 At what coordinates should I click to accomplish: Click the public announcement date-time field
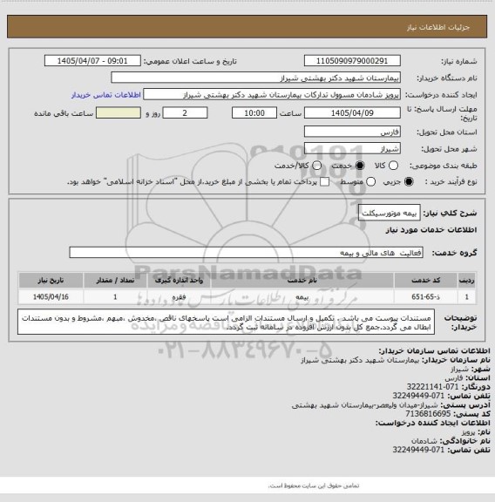click(92, 61)
